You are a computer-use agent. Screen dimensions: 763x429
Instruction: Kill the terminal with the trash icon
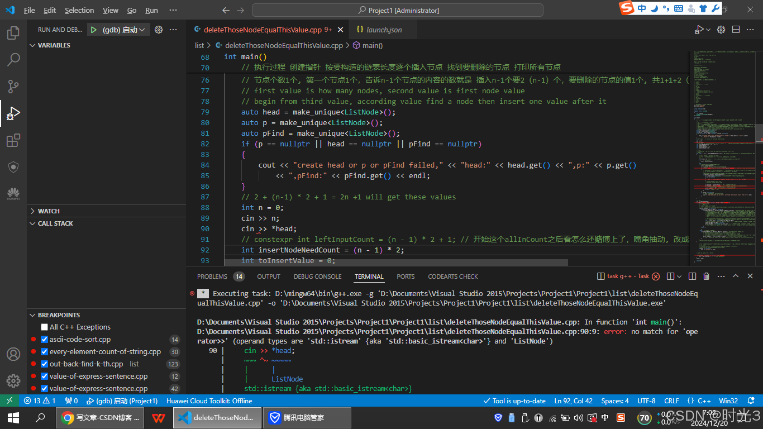(x=706, y=276)
